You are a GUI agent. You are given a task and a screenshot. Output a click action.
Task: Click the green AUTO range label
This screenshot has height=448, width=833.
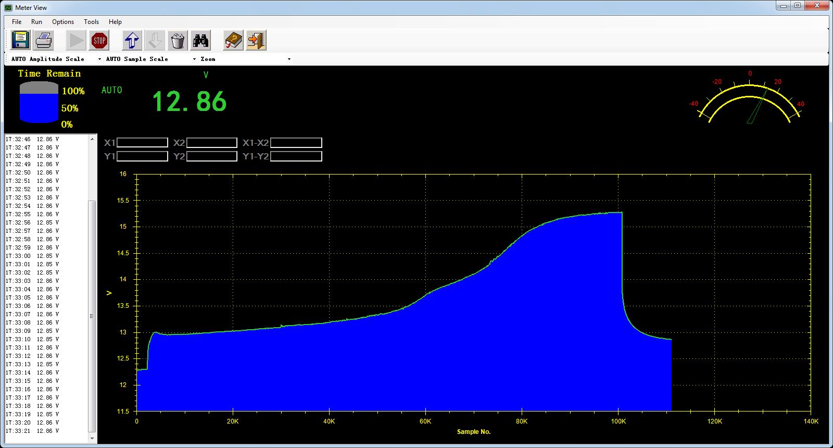tap(112, 90)
